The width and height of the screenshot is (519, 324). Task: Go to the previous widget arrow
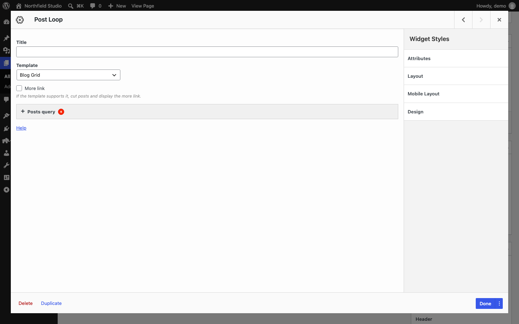coord(463,20)
